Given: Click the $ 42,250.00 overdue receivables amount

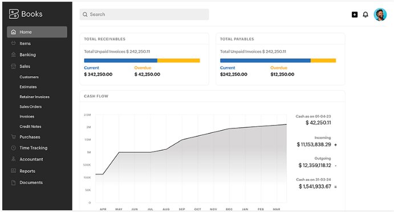Looking at the screenshot, I should tap(147, 74).
